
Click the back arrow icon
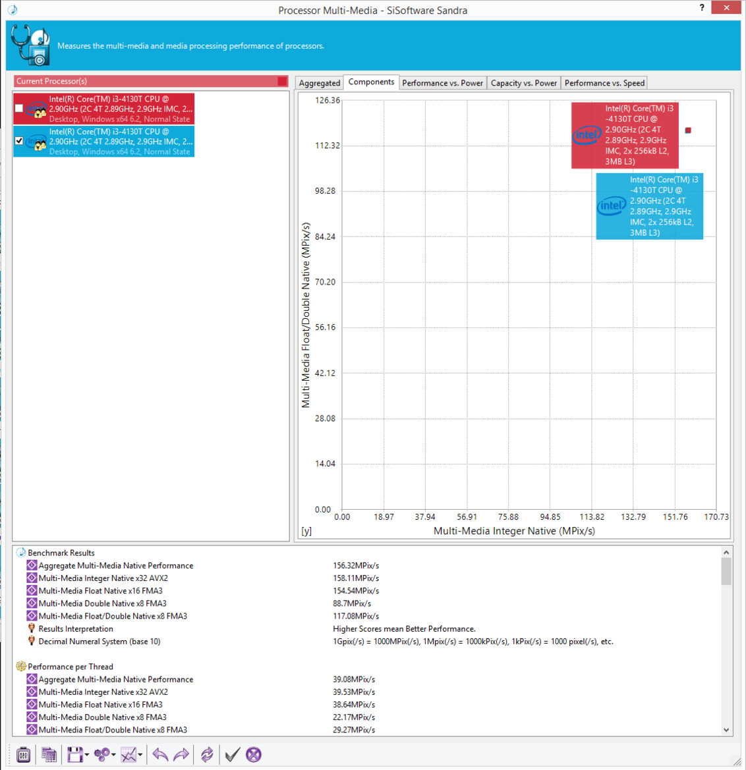160,754
